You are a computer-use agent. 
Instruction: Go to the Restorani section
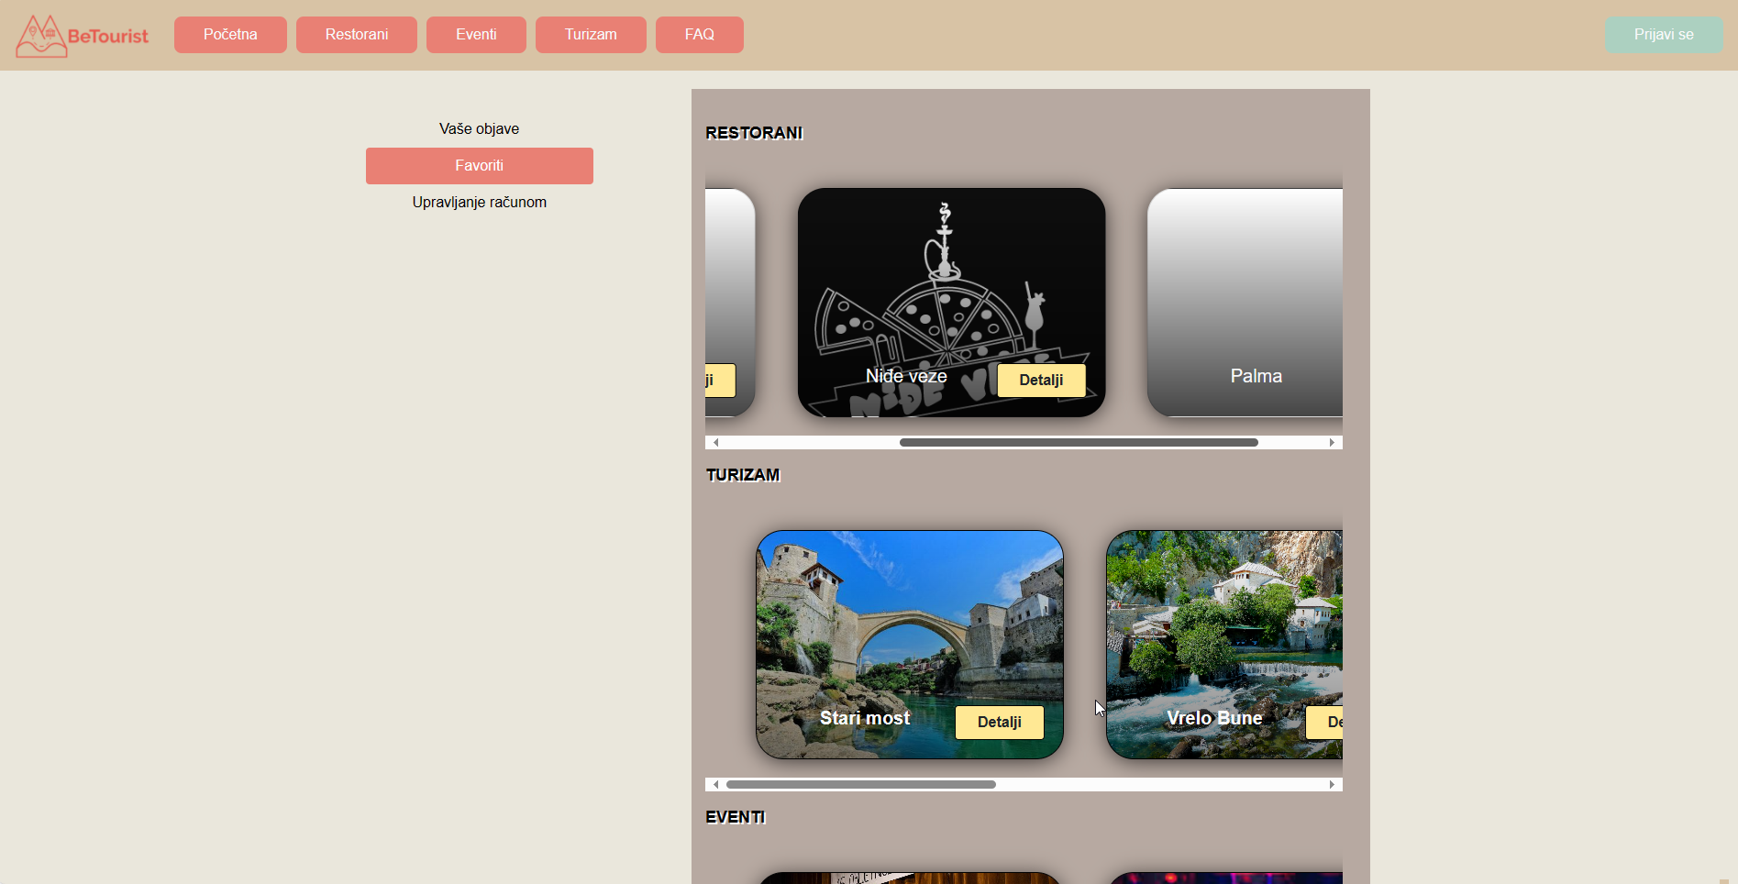point(356,35)
